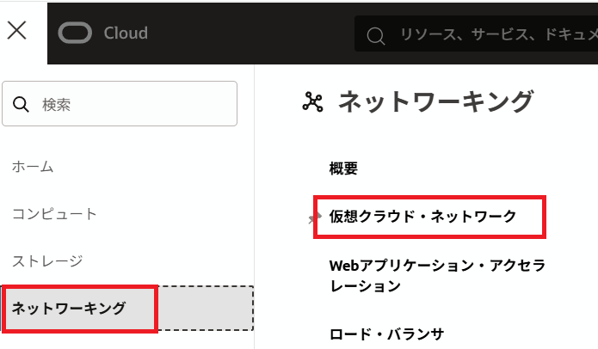The width and height of the screenshot is (598, 349).
Task: Close the navigation menu with the X icon
Action: click(16, 31)
